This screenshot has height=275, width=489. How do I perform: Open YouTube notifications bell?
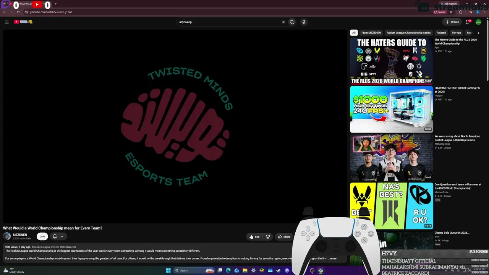468,22
